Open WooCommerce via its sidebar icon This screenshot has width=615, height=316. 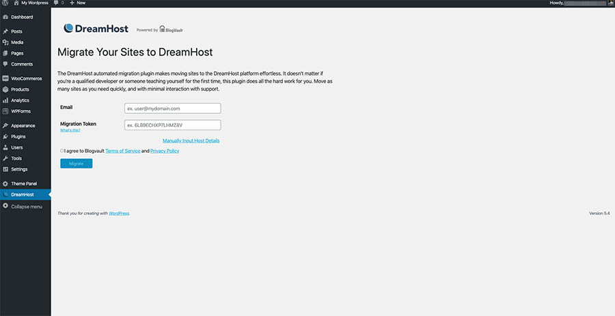5,78
